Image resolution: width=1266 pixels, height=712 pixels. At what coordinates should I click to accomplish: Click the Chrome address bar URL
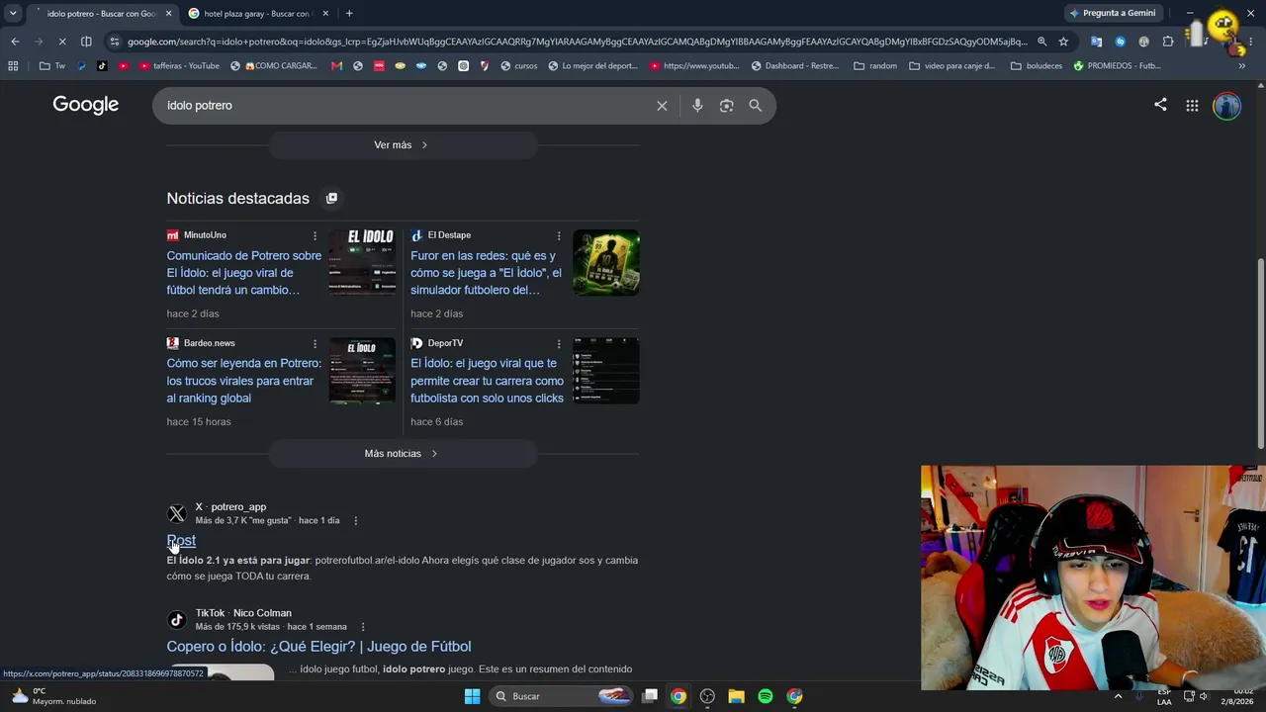pyautogui.click(x=577, y=42)
